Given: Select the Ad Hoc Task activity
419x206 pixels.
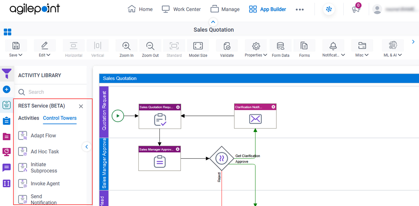Looking at the screenshot, I should coord(39,152).
